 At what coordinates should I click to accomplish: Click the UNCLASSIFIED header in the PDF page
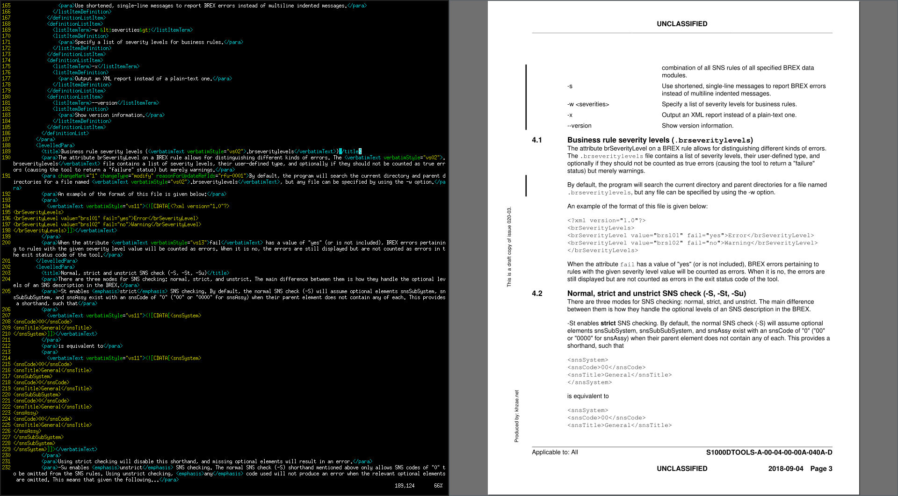pyautogui.click(x=682, y=24)
